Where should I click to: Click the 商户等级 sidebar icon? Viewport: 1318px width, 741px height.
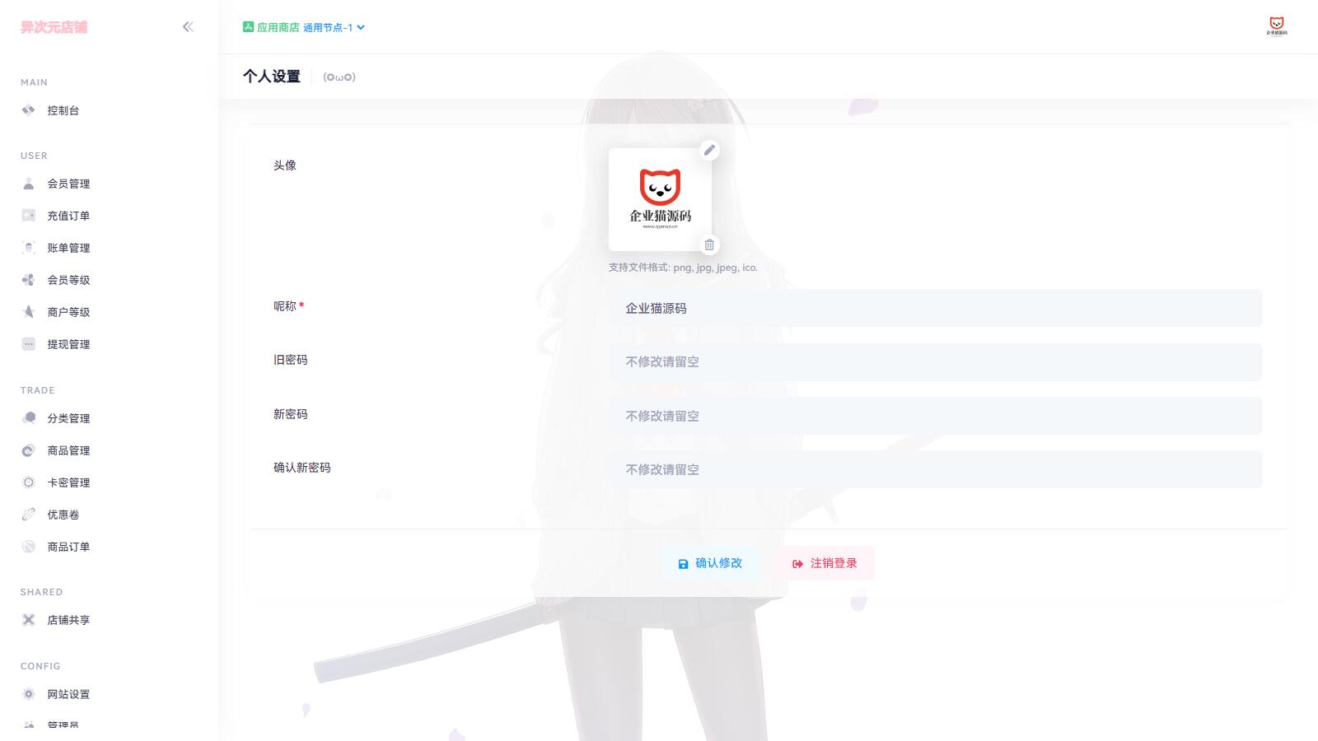tap(29, 312)
